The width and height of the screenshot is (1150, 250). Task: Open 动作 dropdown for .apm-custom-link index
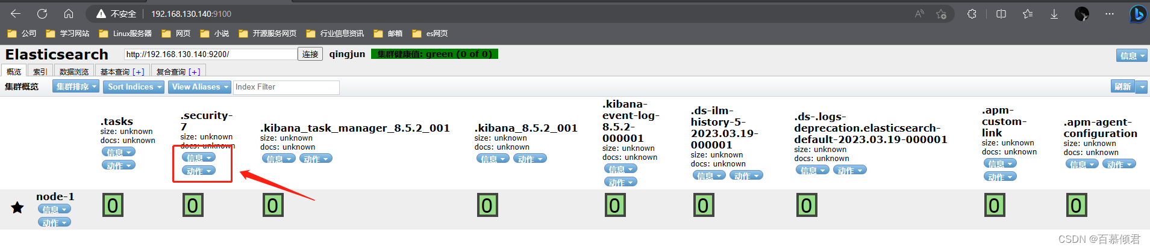1000,177
